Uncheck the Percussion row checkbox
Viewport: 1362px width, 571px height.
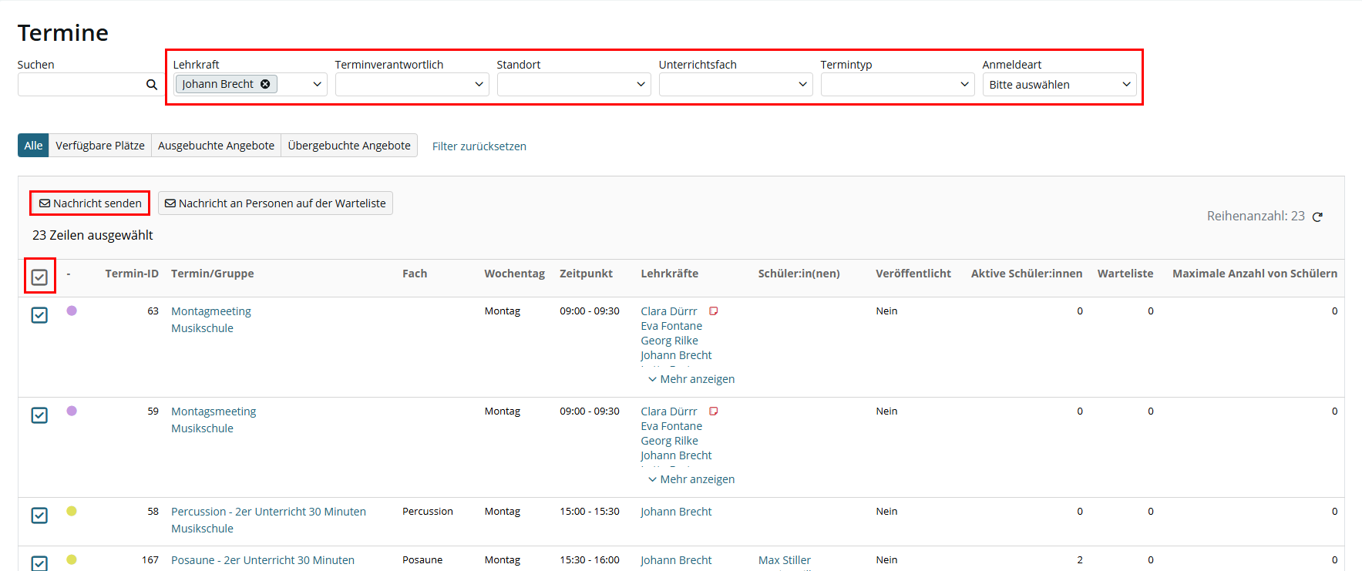(39, 516)
